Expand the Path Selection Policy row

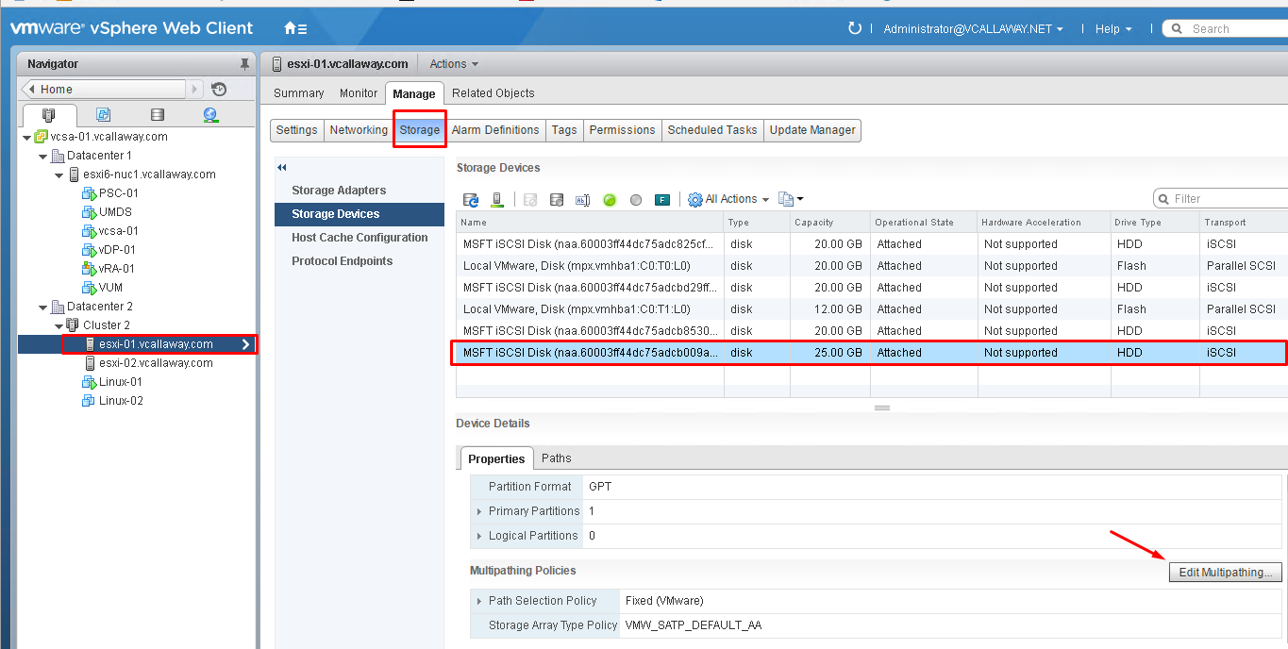(479, 601)
